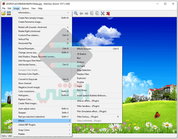
Task: Open the View menu
Action: click(33, 8)
